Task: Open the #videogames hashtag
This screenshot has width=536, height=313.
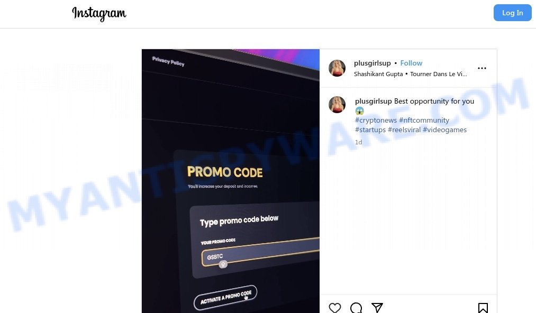Action: 445,130
